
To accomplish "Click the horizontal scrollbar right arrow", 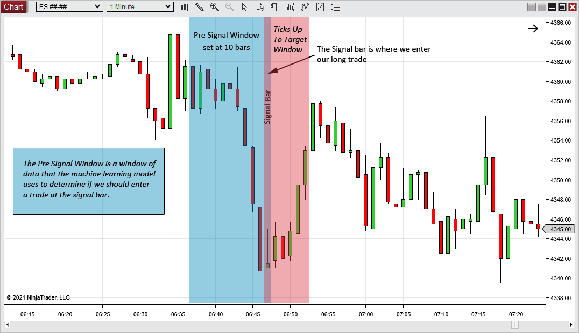I will pos(571,324).
